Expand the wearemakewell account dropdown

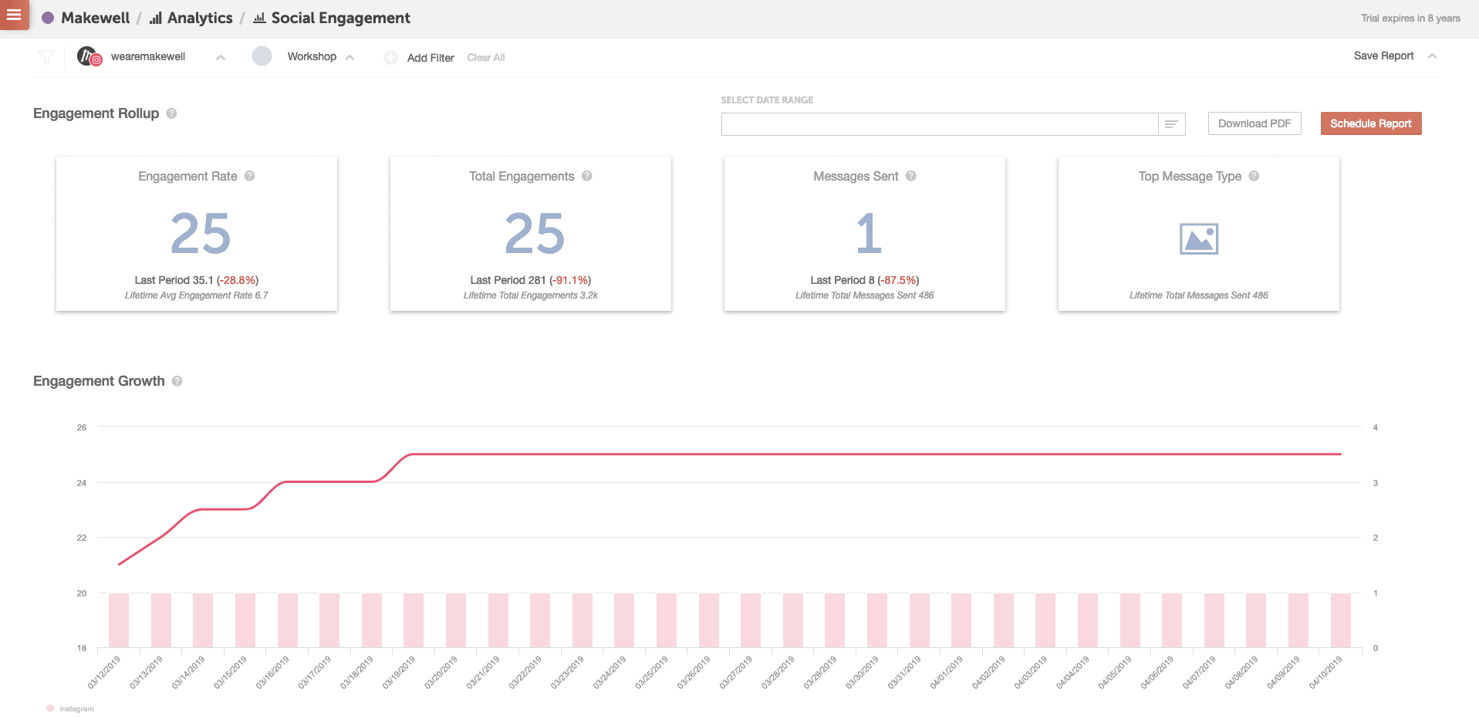point(221,57)
